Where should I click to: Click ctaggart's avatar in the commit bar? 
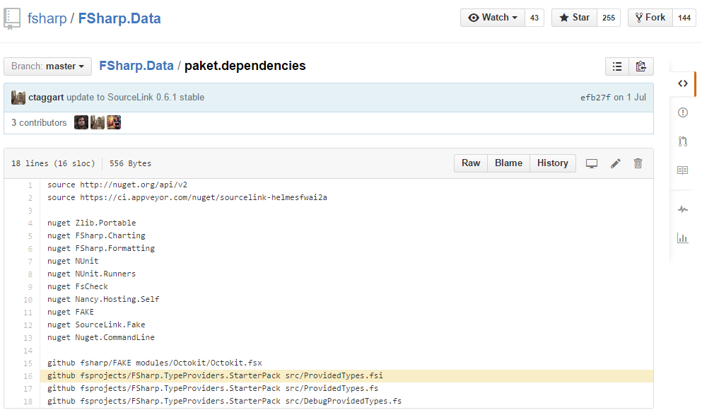coord(18,98)
